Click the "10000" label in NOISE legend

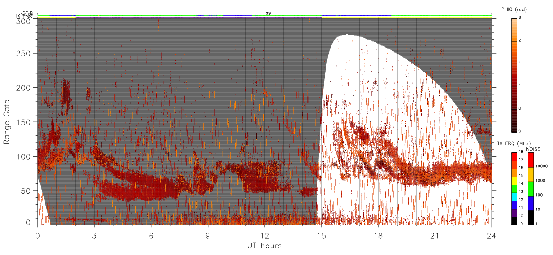click(541, 166)
